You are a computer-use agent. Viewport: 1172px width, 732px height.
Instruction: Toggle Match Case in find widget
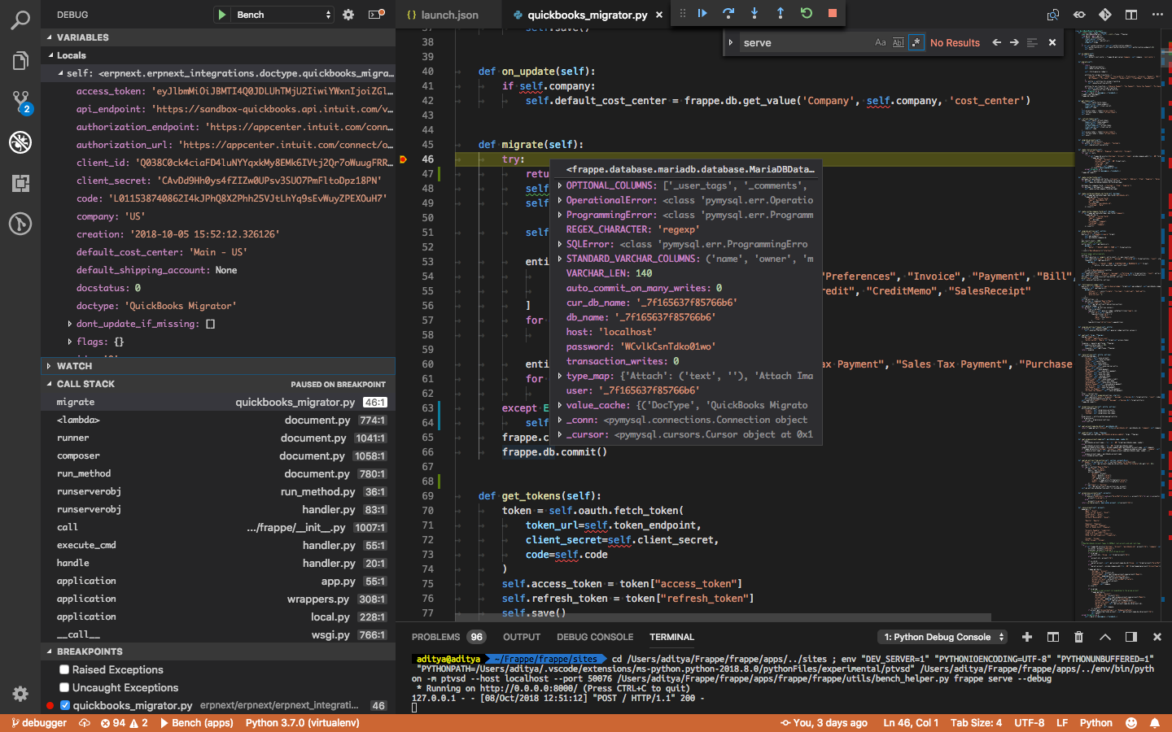[881, 42]
